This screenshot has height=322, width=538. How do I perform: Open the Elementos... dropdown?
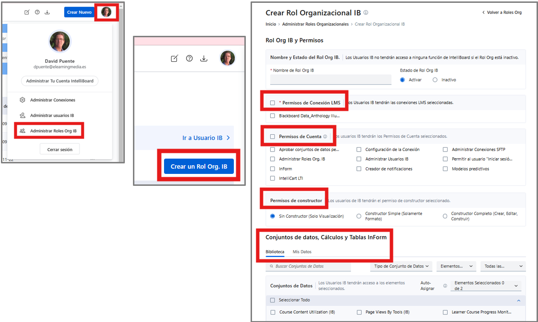pos(456,266)
